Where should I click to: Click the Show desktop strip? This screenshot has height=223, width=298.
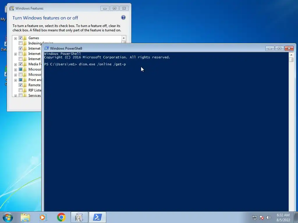(x=296, y=217)
